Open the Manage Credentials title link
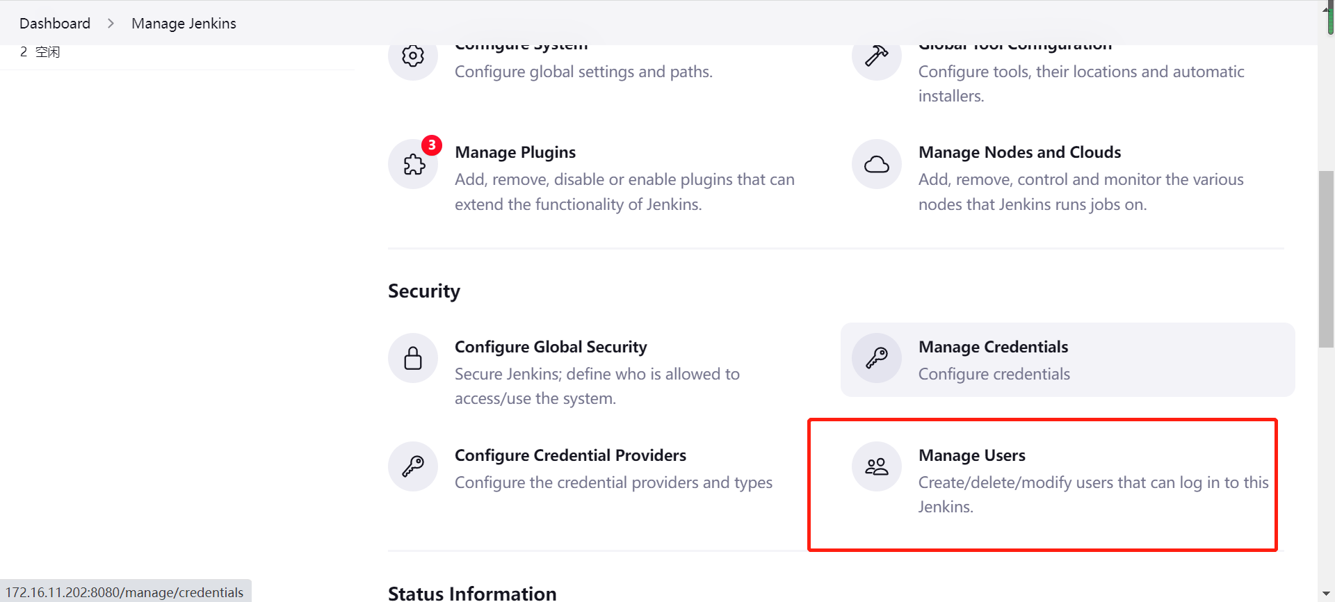The height and width of the screenshot is (602, 1335). [993, 347]
